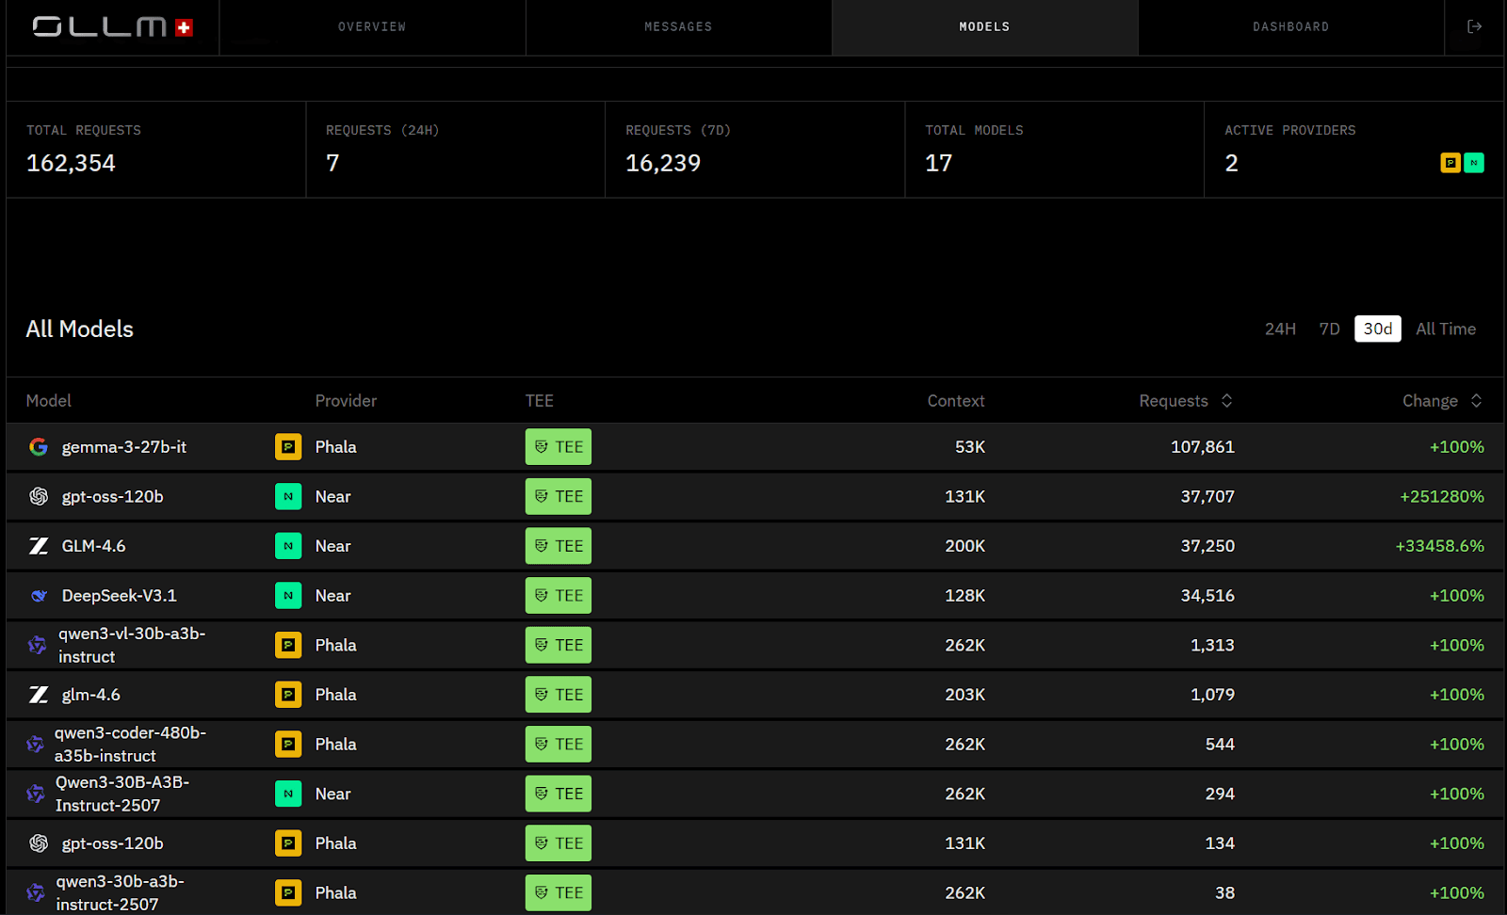
Task: Click the TEE badge on glm-4.6 Phala row
Action: click(x=559, y=695)
